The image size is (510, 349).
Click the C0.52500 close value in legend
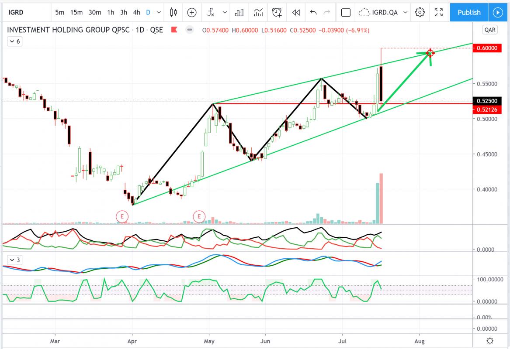click(303, 30)
